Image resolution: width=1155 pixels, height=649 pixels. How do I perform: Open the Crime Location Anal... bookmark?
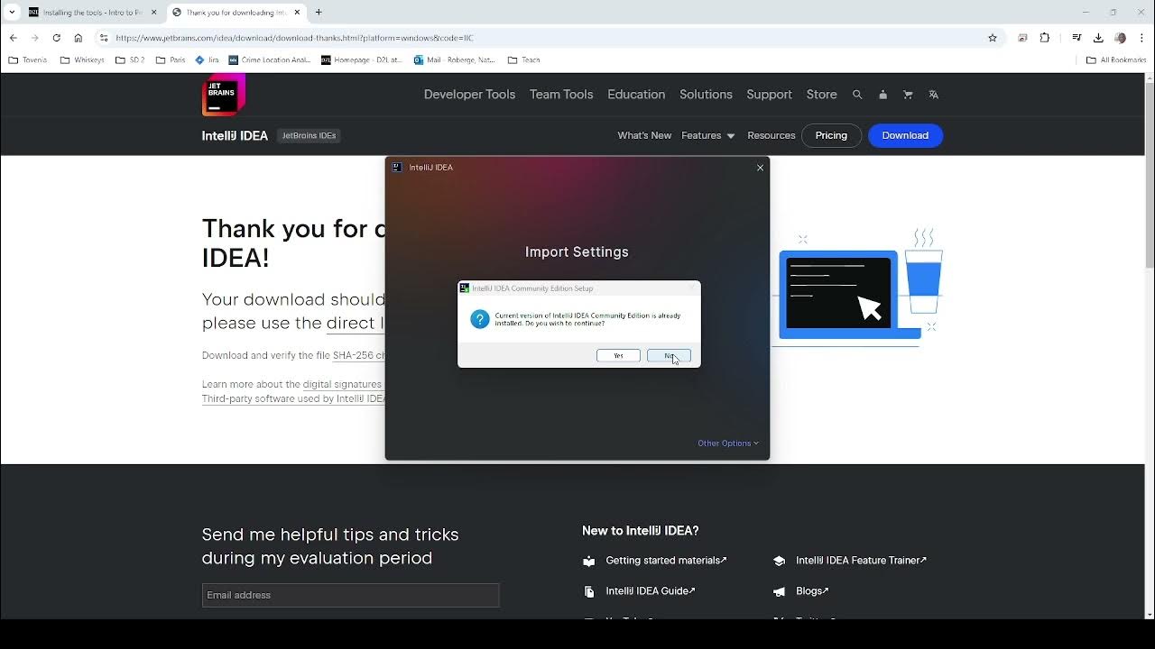click(270, 60)
